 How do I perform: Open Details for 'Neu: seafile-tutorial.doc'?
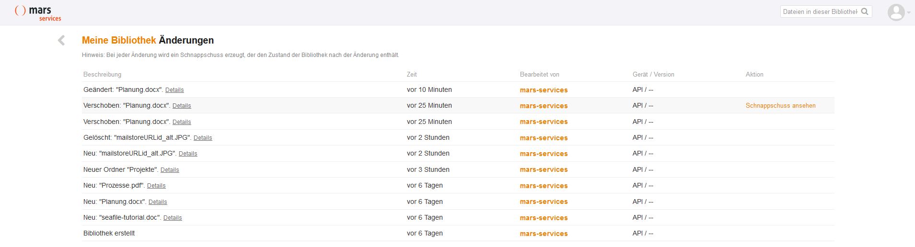click(x=173, y=218)
